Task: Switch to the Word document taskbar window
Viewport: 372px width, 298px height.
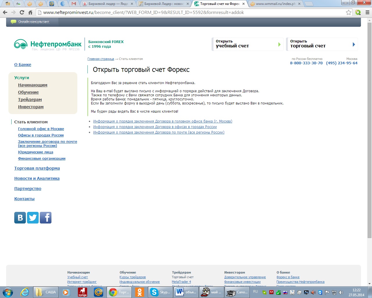Action: [x=186, y=292]
